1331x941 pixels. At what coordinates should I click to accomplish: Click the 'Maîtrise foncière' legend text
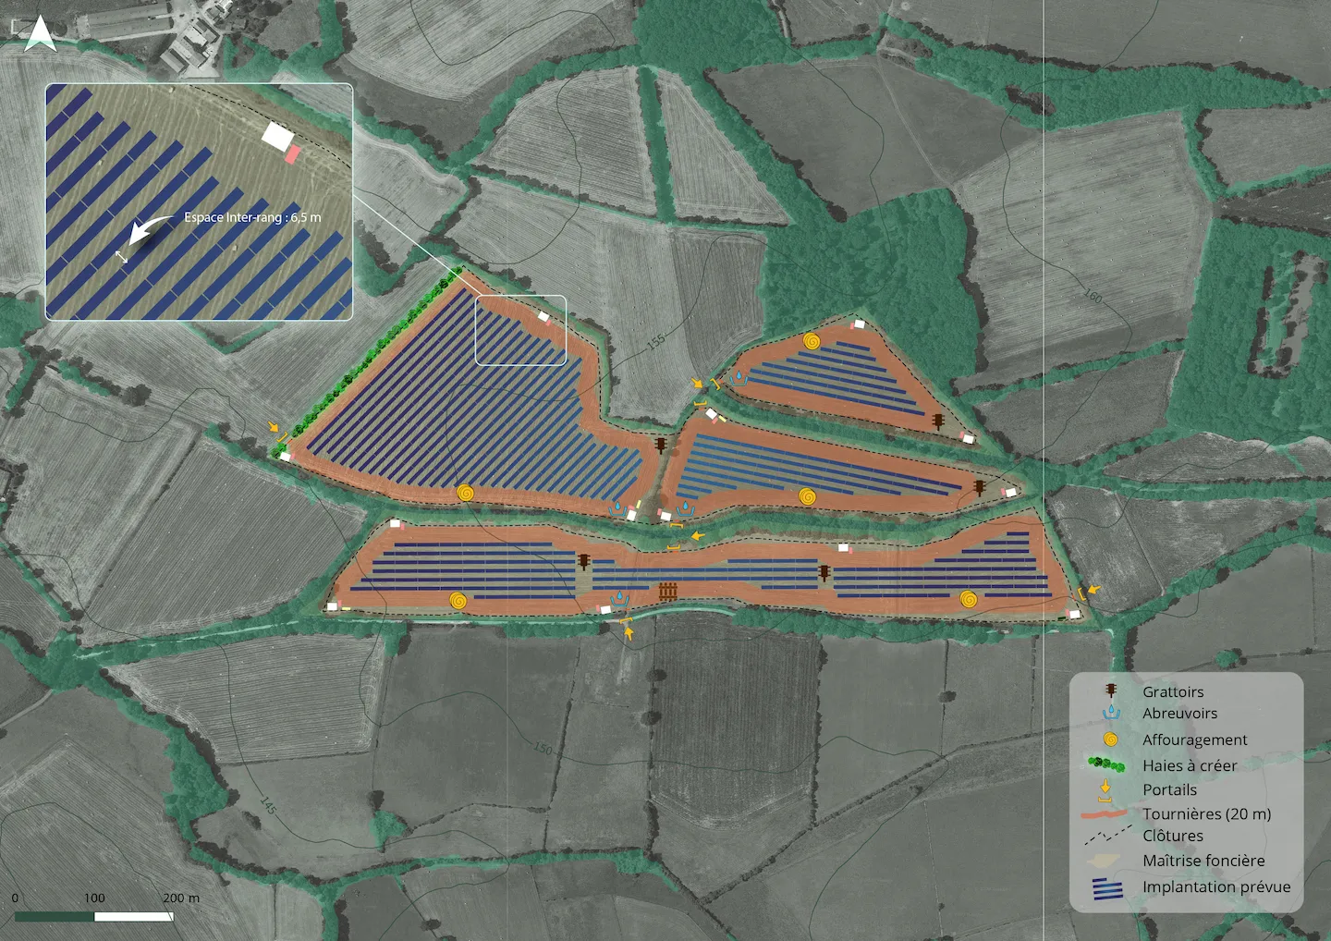[x=1203, y=861]
